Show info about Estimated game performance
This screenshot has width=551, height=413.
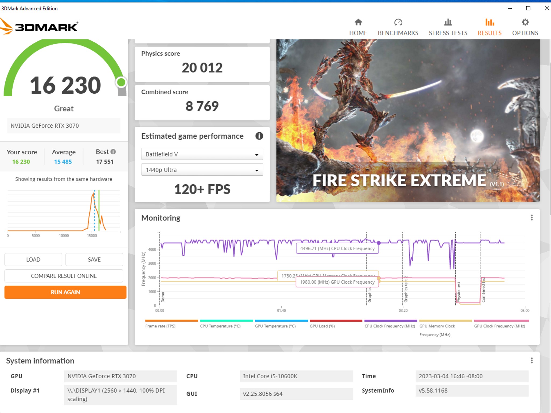tap(259, 136)
